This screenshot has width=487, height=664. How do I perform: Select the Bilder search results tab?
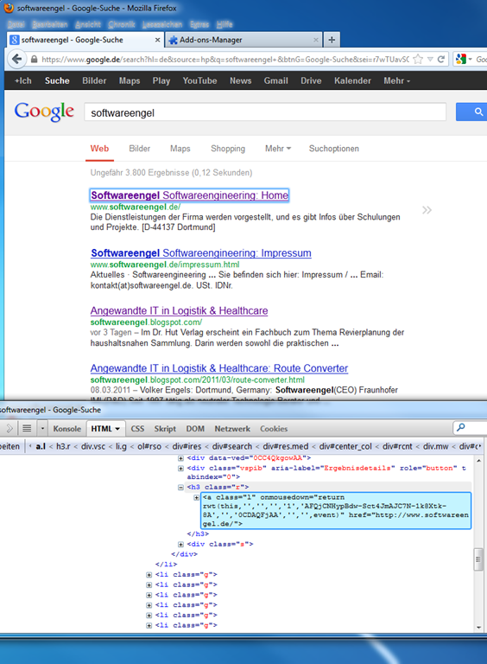(140, 149)
